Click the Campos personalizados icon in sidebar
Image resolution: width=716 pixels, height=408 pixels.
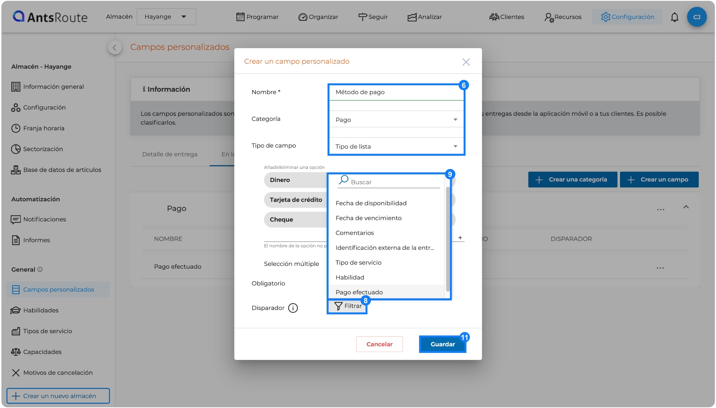[x=16, y=290]
